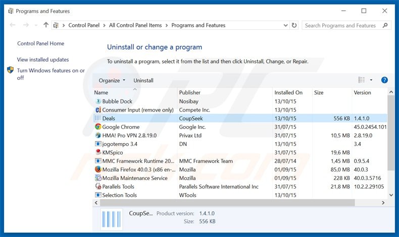This screenshot has height=237, width=399.
Task: Open the Organize dropdown menu
Action: pos(112,80)
